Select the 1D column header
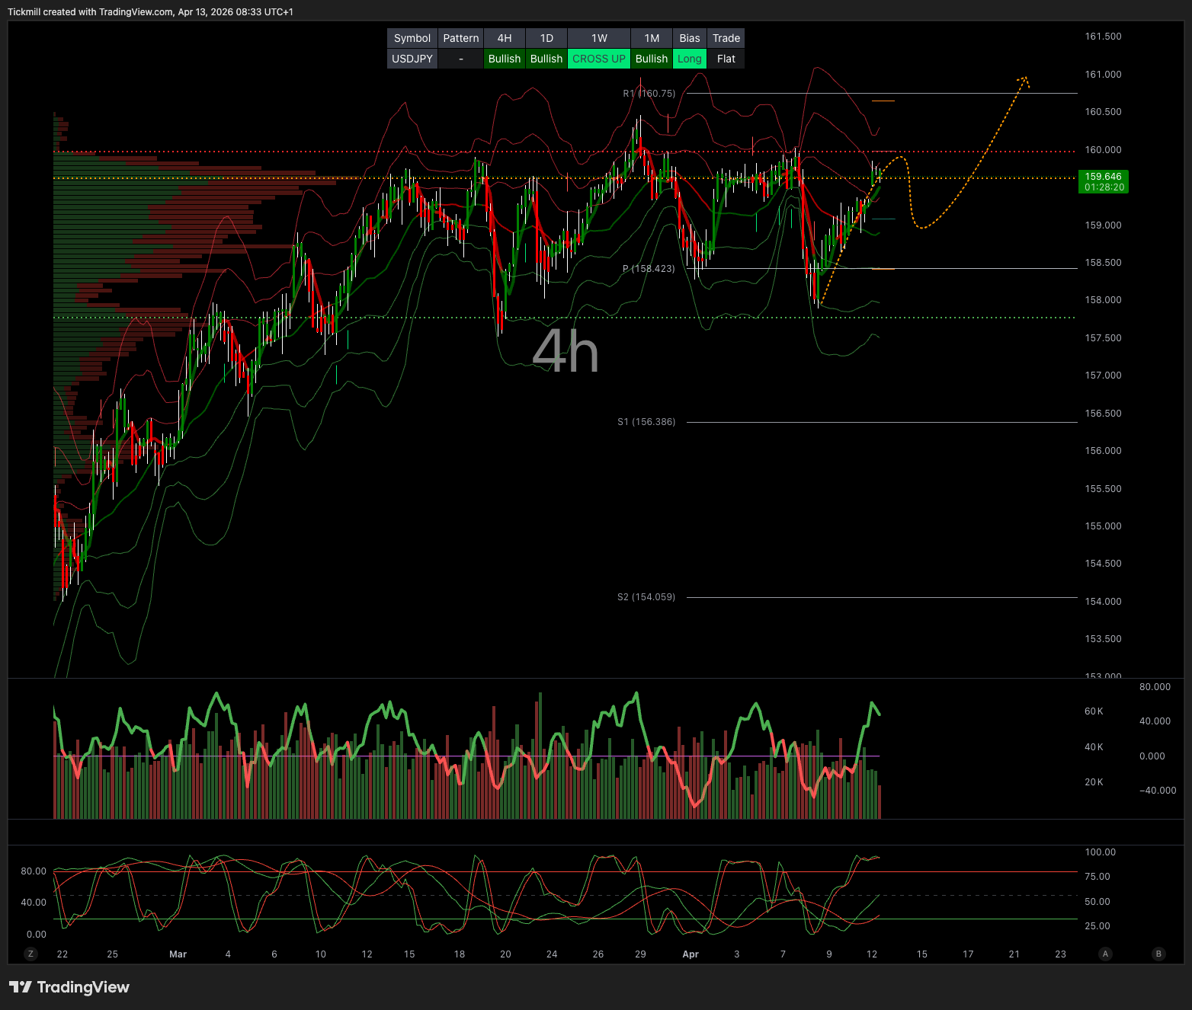The image size is (1192, 1010). [546, 38]
